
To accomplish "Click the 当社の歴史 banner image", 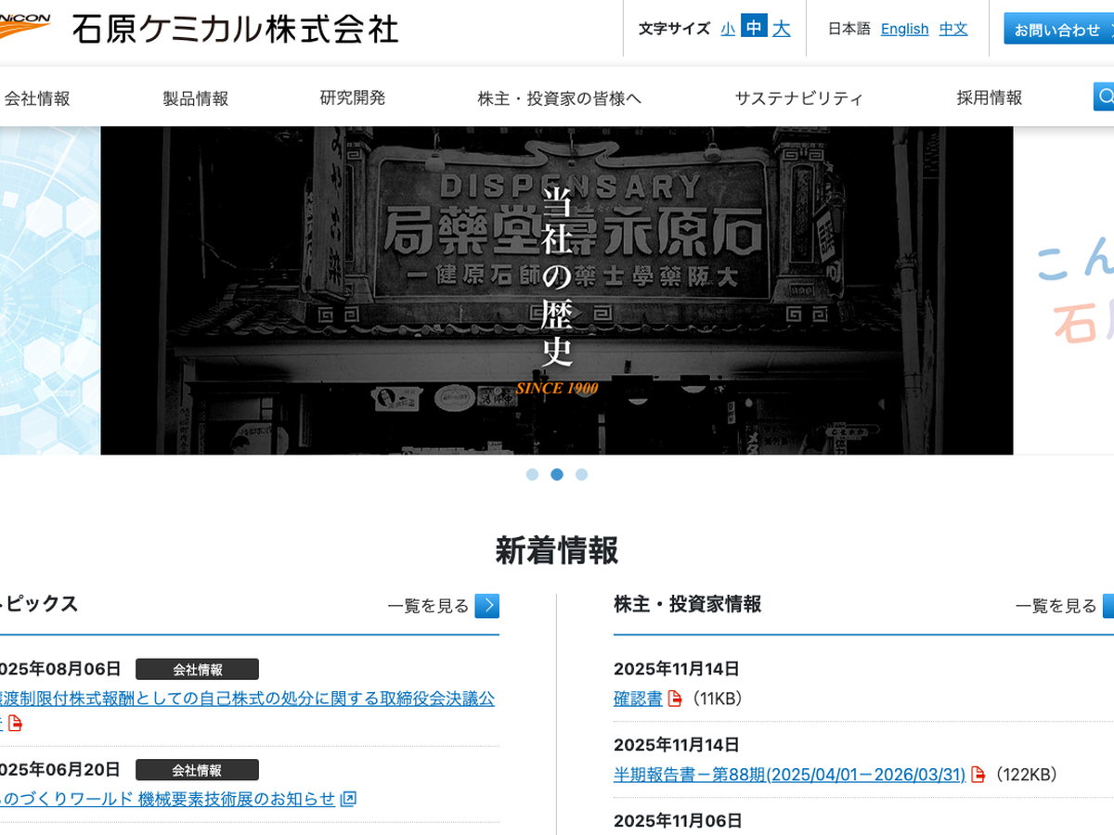I will [x=557, y=290].
